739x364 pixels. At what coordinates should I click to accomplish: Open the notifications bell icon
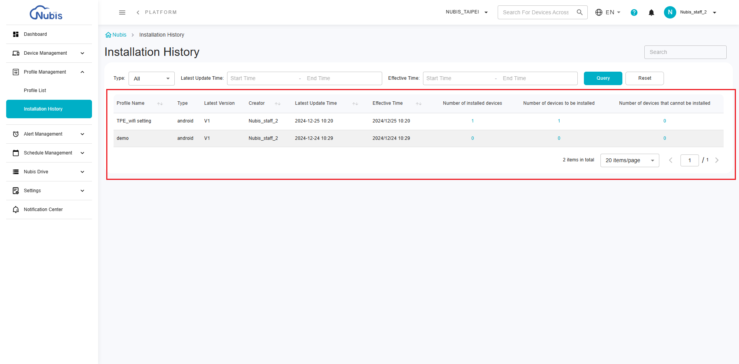click(x=651, y=12)
